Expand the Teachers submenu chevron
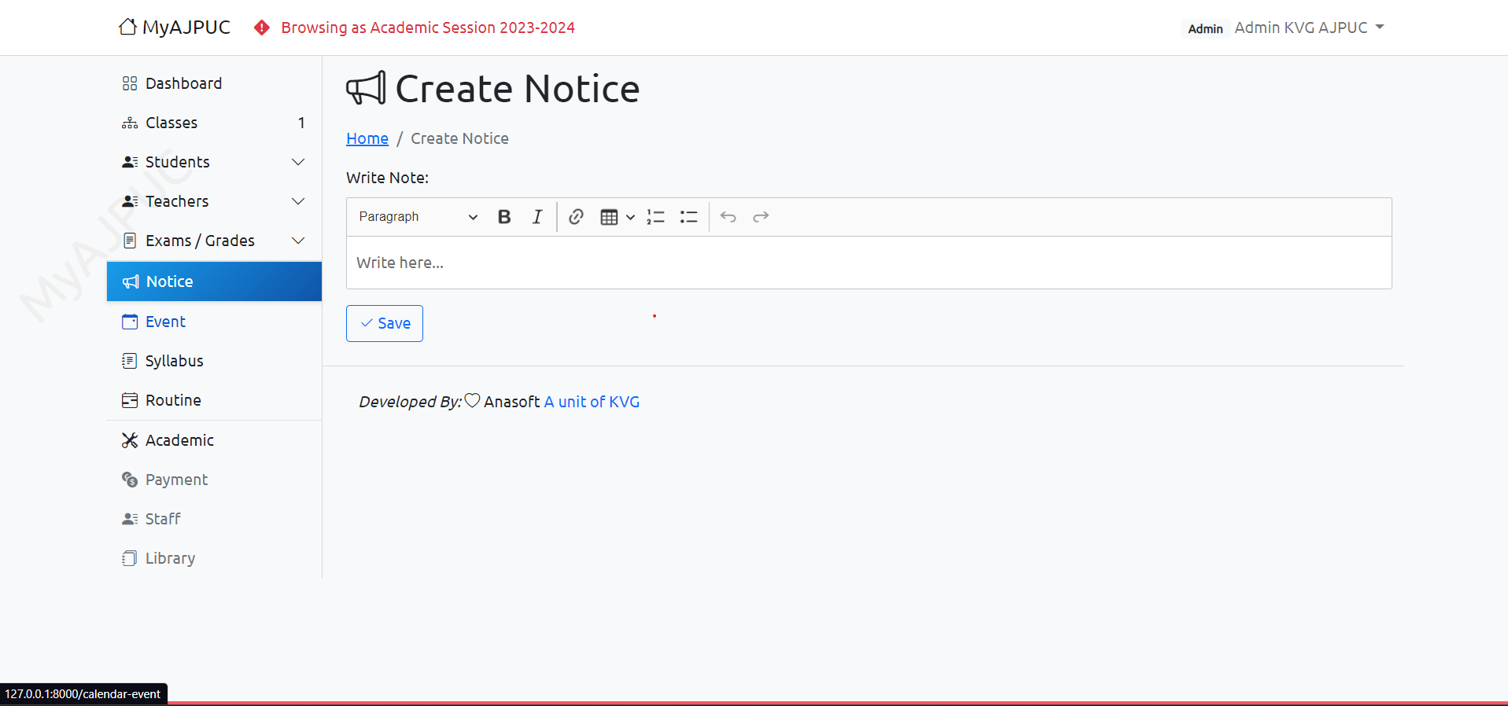The image size is (1508, 706). (298, 201)
